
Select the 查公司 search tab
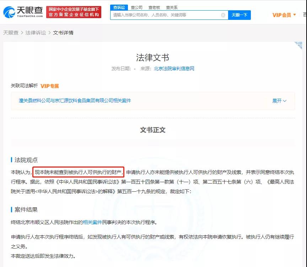coord(137,7)
